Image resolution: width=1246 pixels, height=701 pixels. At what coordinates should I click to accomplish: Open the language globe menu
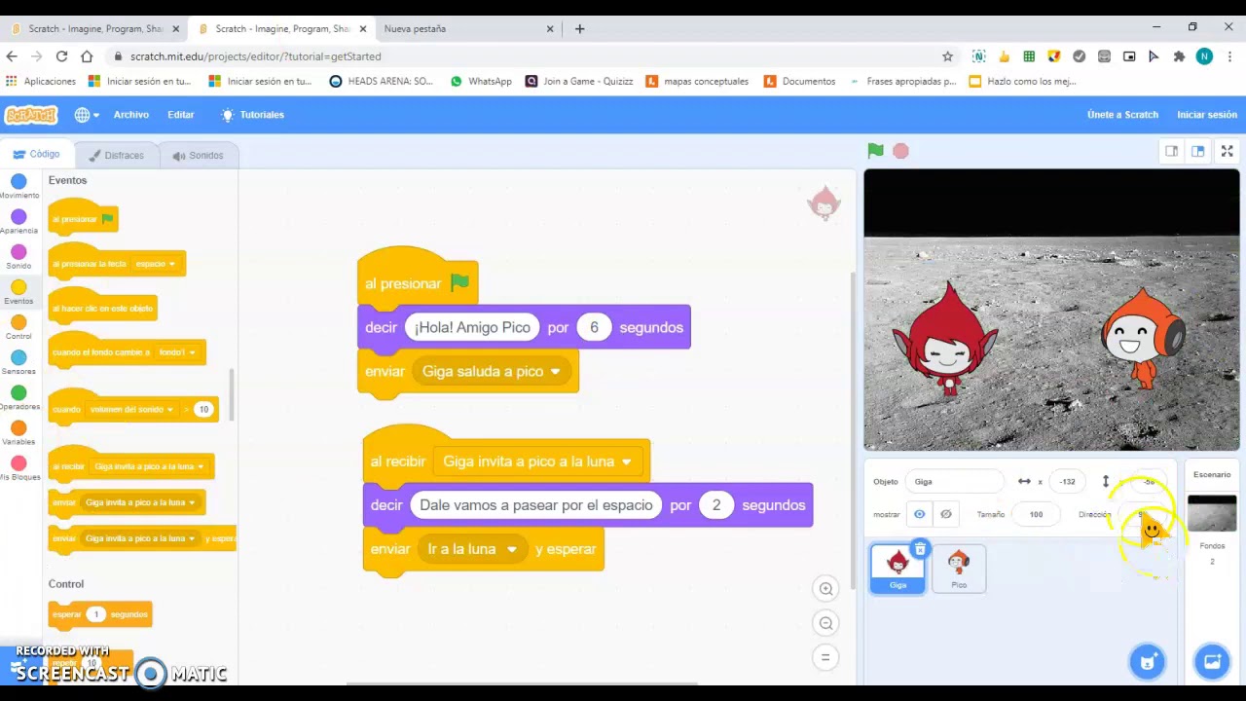pos(87,115)
